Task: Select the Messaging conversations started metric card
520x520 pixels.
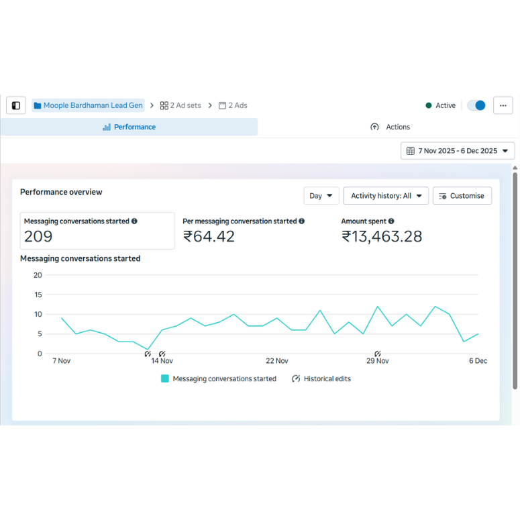Action: tap(97, 231)
